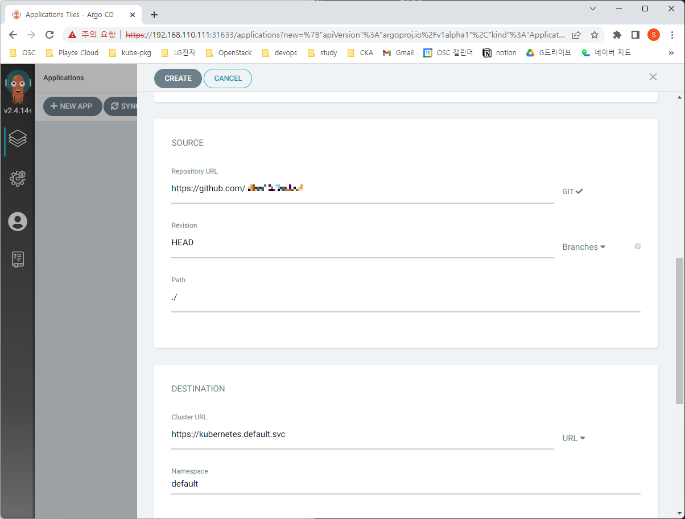Open User Info sidebar icon
Screen dimensions: 685x519
tap(18, 221)
